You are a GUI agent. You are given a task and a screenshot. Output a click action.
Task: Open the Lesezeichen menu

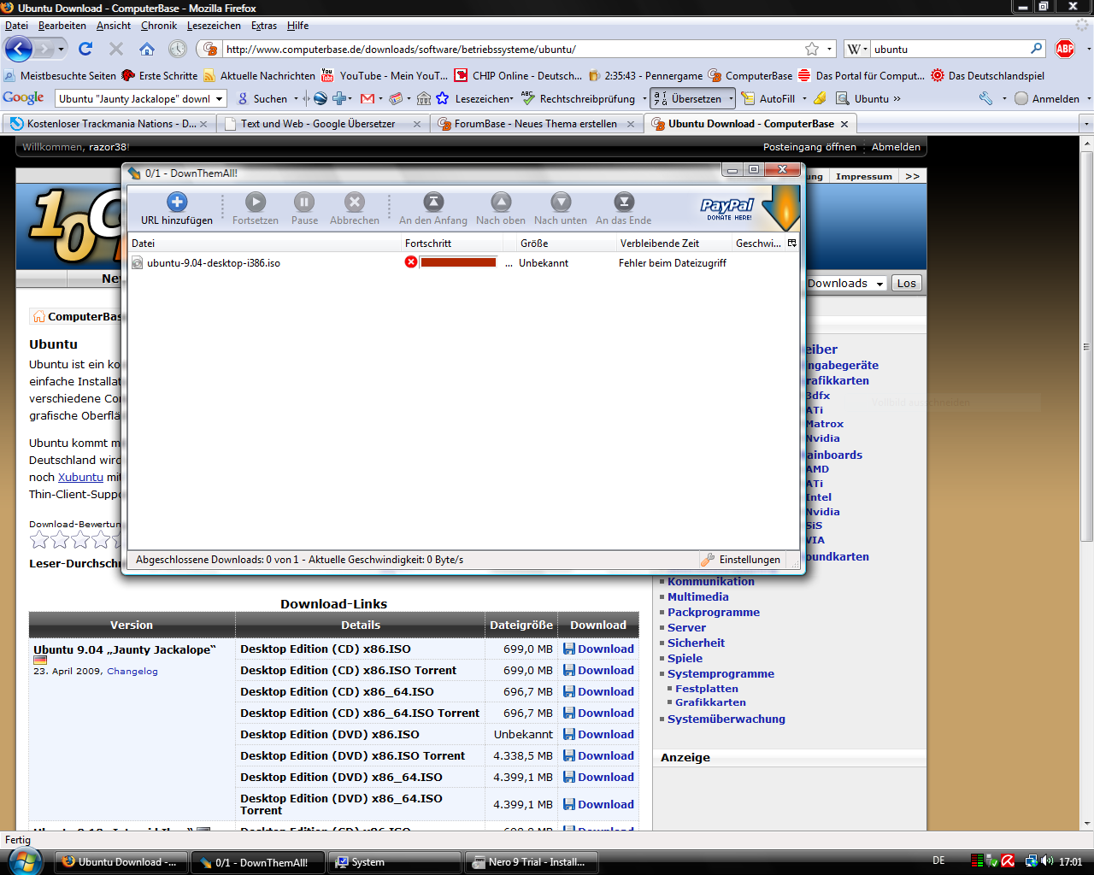(214, 26)
